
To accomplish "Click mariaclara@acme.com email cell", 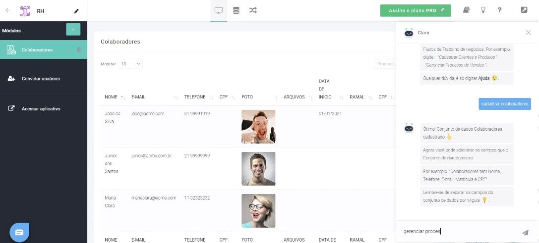I will (x=154, y=198).
